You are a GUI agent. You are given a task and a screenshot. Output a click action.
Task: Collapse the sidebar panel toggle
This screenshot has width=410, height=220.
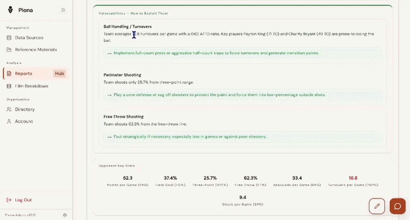coord(63,10)
